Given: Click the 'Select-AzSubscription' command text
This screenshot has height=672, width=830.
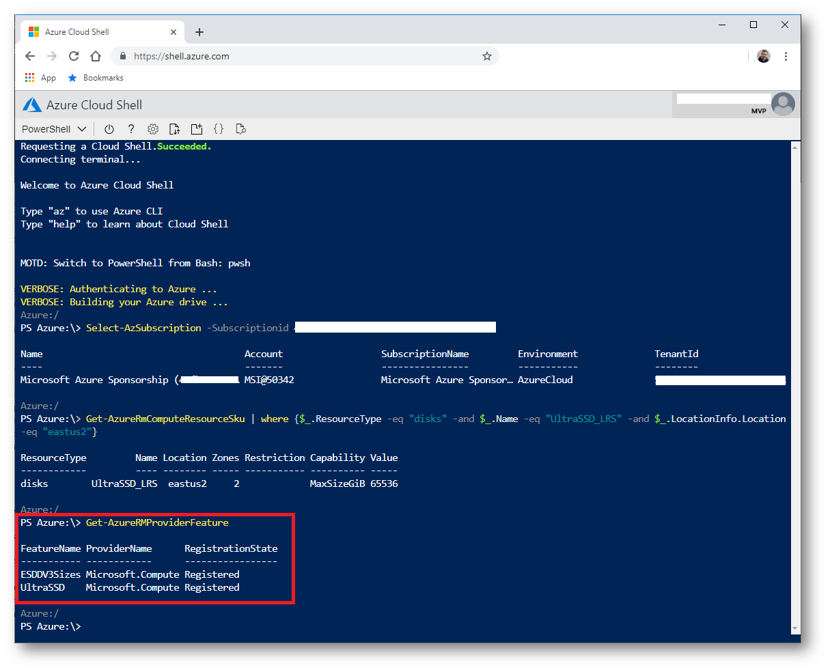Looking at the screenshot, I should pos(143,328).
